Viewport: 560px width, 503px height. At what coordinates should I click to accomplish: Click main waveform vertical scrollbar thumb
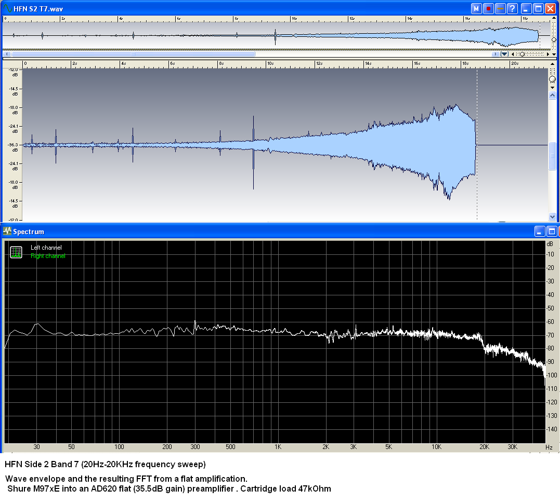[x=553, y=156]
